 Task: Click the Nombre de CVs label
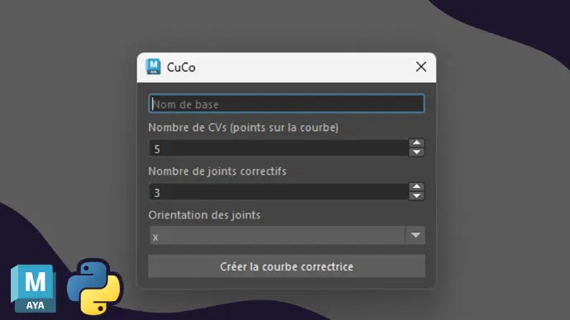click(243, 128)
